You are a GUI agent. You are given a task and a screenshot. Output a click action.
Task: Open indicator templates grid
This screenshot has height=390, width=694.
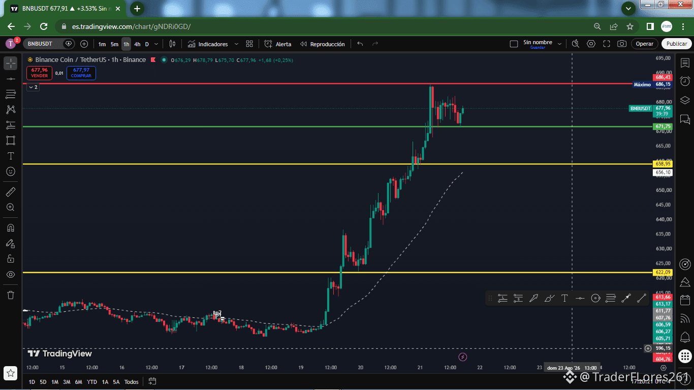[x=249, y=44]
